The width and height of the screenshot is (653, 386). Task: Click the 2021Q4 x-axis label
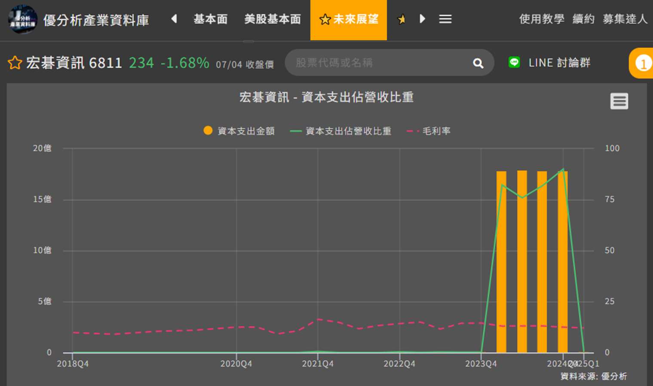[x=318, y=364]
